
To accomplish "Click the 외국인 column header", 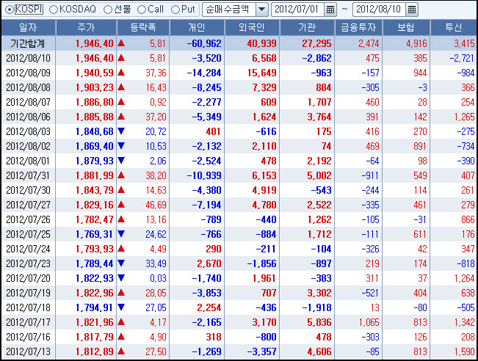I will tap(252, 28).
